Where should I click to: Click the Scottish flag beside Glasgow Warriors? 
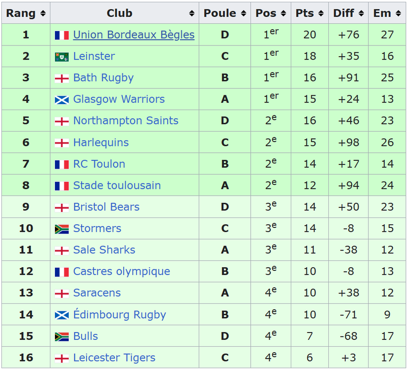[62, 100]
